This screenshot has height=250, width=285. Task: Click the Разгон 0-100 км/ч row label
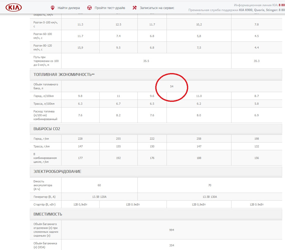46,24
